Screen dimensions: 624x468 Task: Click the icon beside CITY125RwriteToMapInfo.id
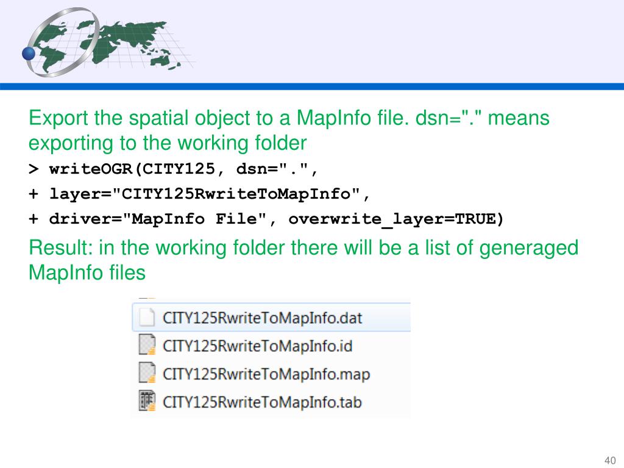click(x=147, y=346)
